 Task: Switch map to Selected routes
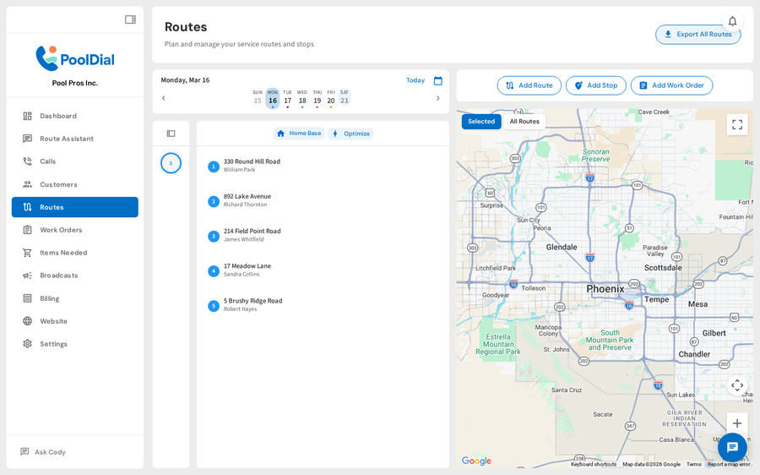click(481, 122)
